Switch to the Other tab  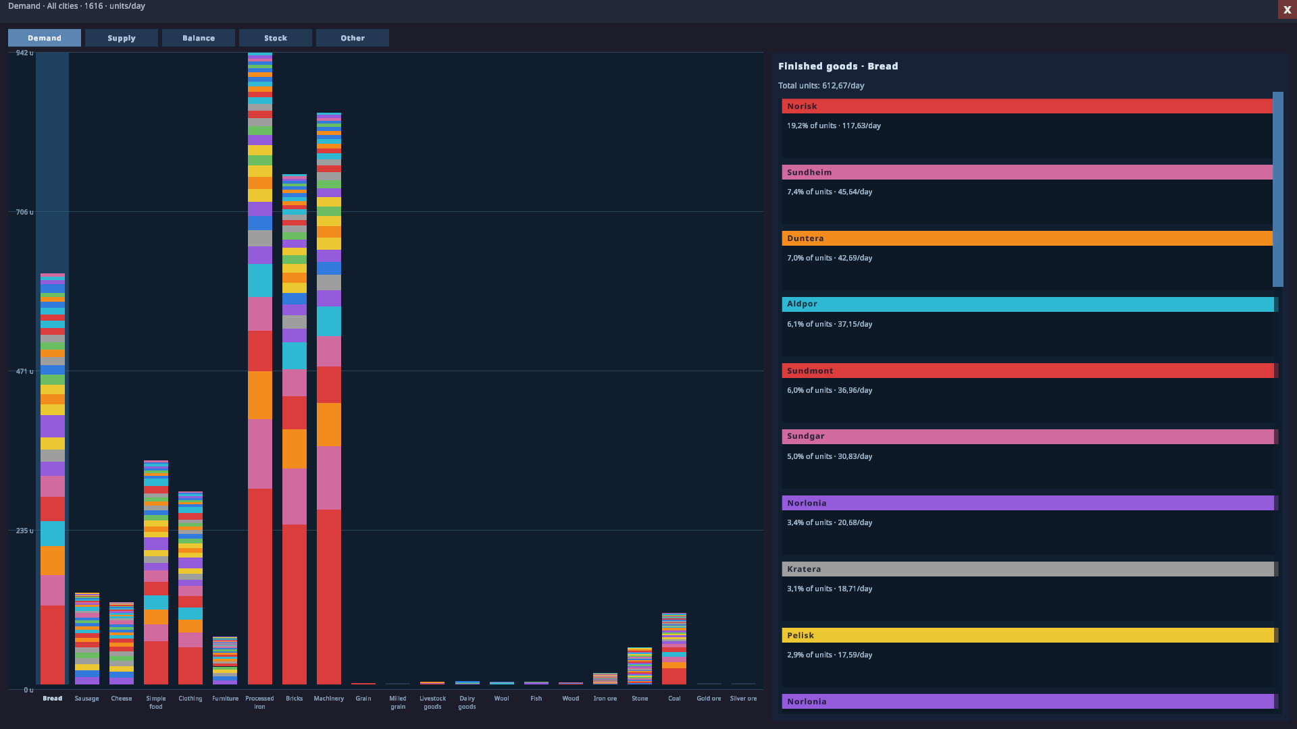tap(353, 38)
